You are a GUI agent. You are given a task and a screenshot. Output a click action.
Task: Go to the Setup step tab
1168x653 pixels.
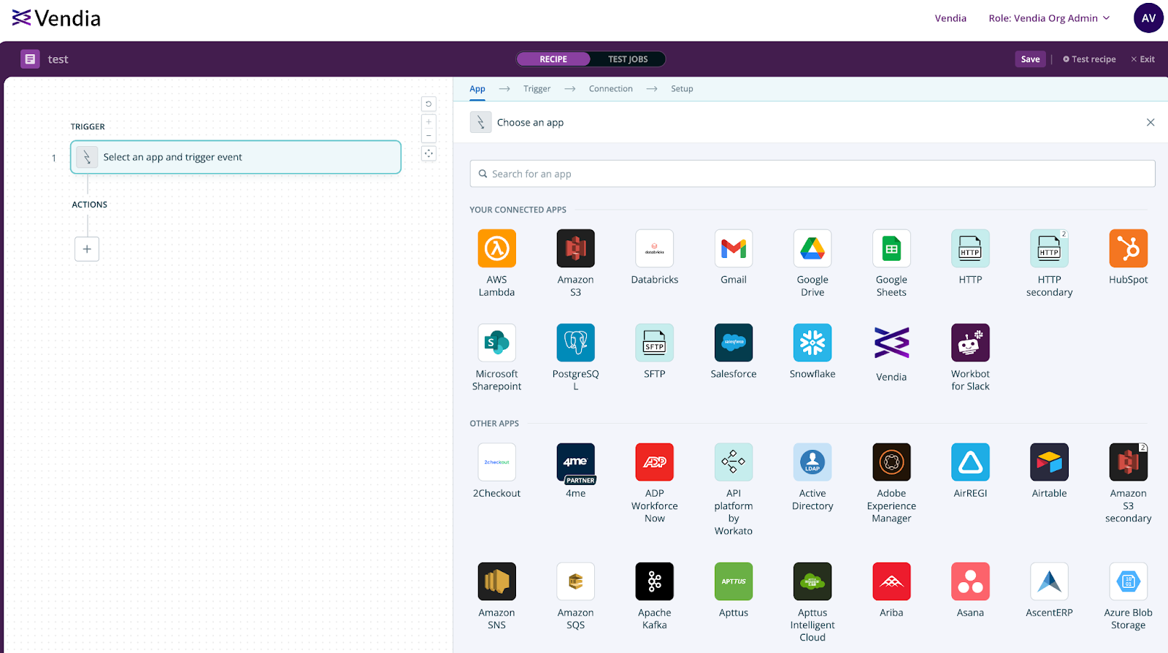click(x=682, y=88)
